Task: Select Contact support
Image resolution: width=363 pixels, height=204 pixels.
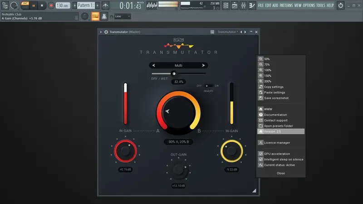Action: [281, 120]
